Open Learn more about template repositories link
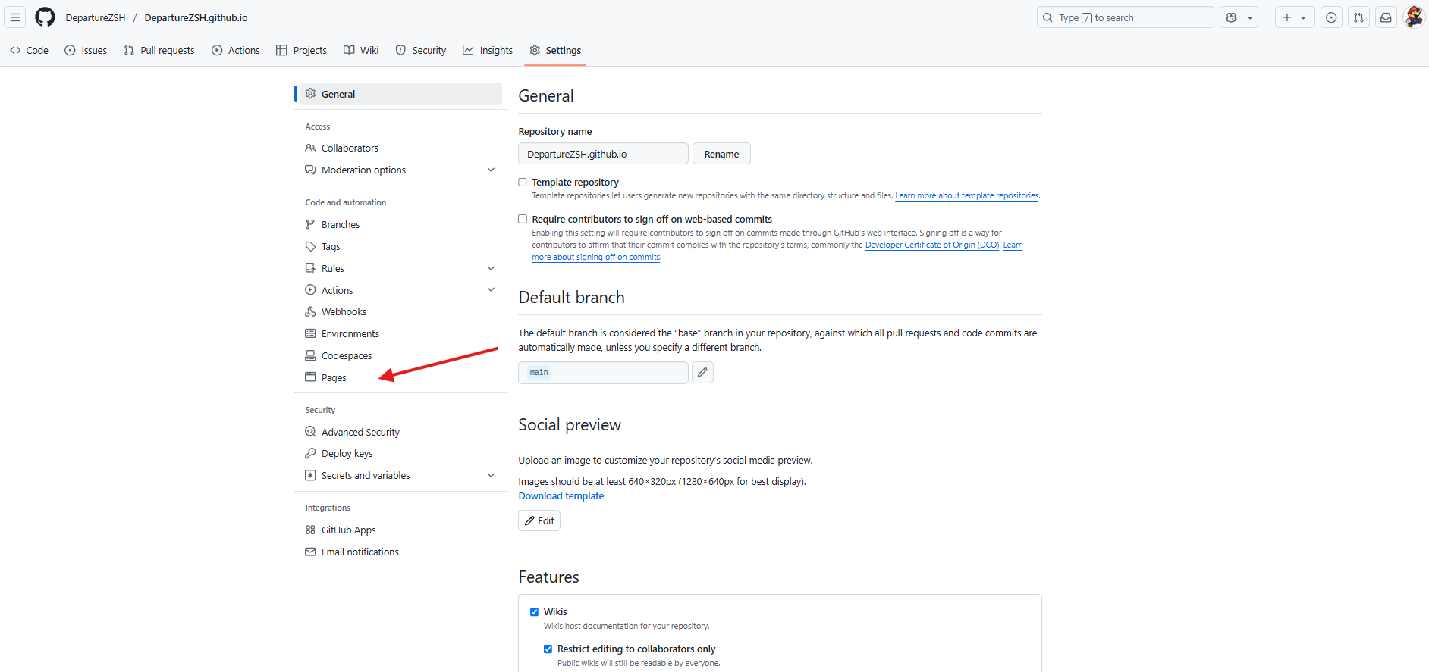1429x672 pixels. pos(967,195)
